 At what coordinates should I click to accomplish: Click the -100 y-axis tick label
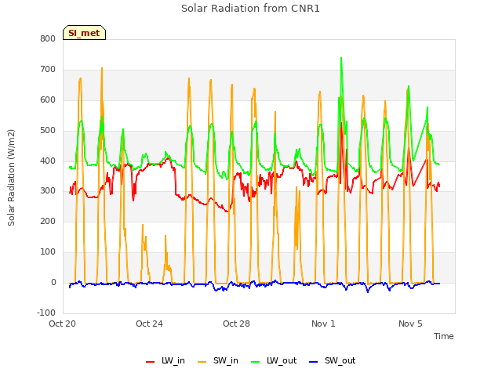click(x=46, y=313)
